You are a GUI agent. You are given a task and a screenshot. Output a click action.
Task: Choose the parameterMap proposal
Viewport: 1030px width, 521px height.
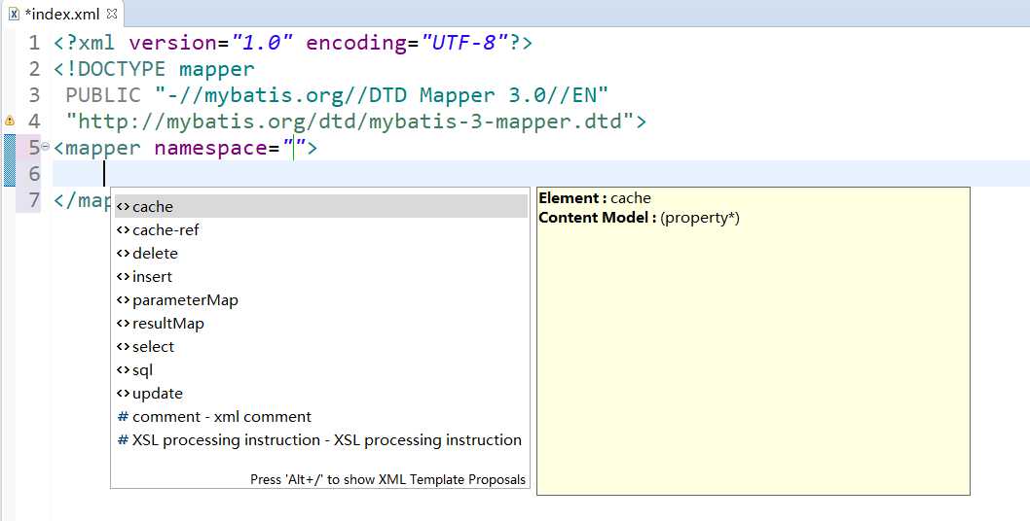click(x=321, y=300)
